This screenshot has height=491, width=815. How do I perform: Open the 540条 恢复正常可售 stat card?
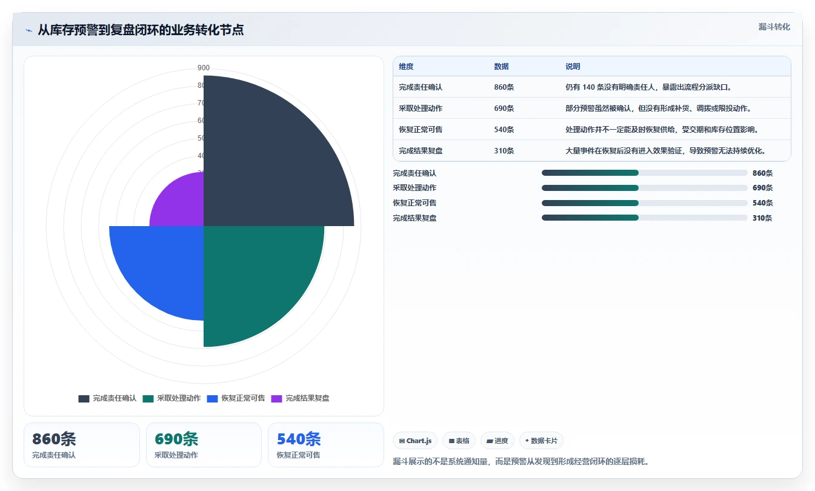[x=326, y=445]
